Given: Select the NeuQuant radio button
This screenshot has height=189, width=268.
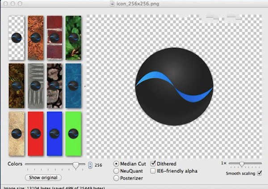Looking at the screenshot, I should point(116,171).
